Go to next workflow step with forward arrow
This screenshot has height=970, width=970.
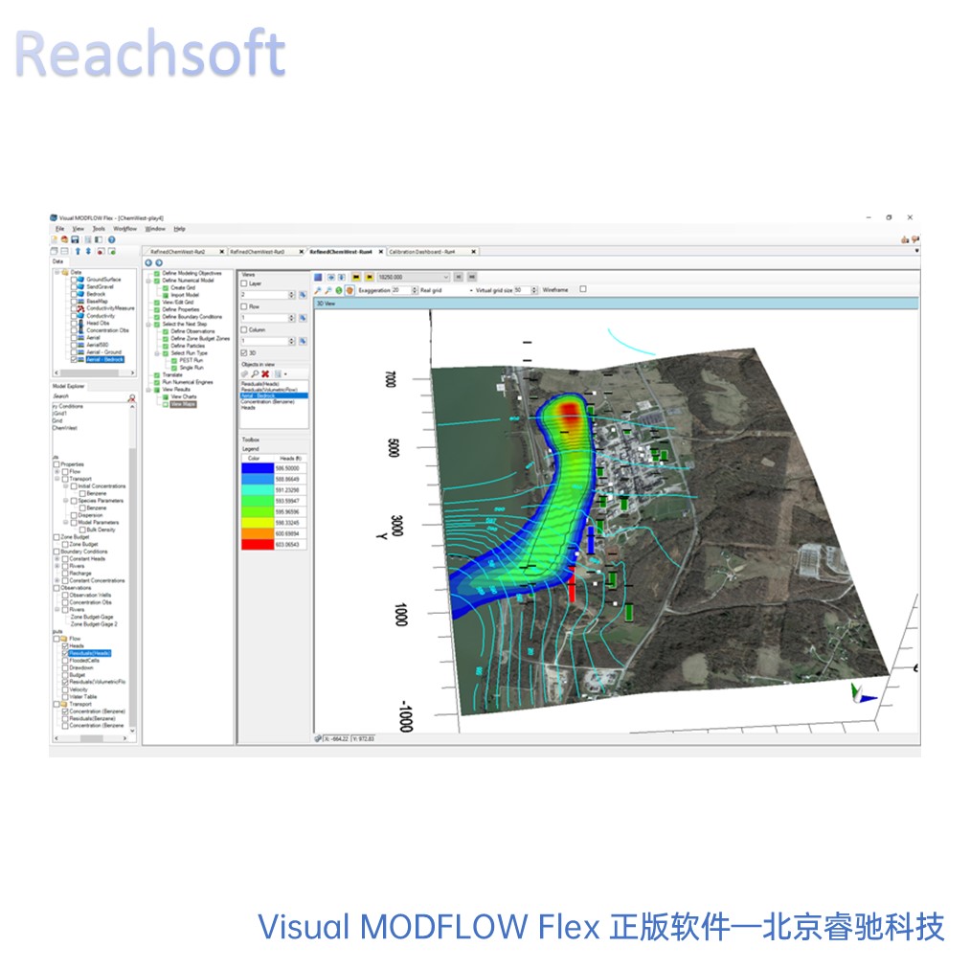point(159,263)
